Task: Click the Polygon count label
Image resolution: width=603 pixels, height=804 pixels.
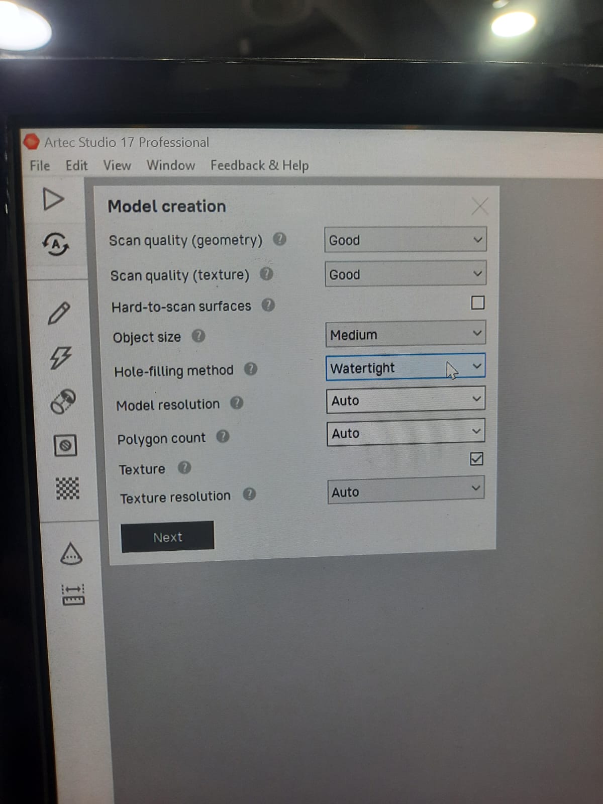Action: click(x=161, y=439)
